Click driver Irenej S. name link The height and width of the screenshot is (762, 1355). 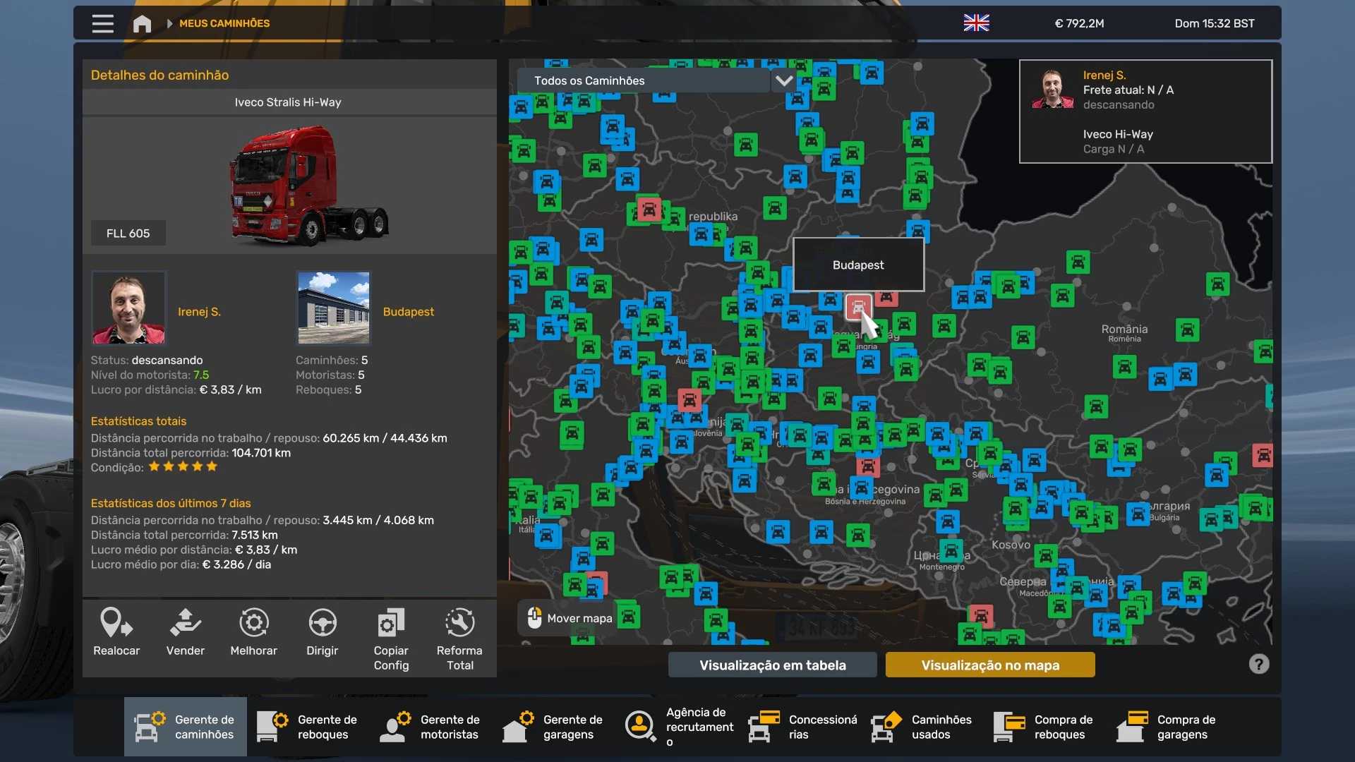pos(199,311)
